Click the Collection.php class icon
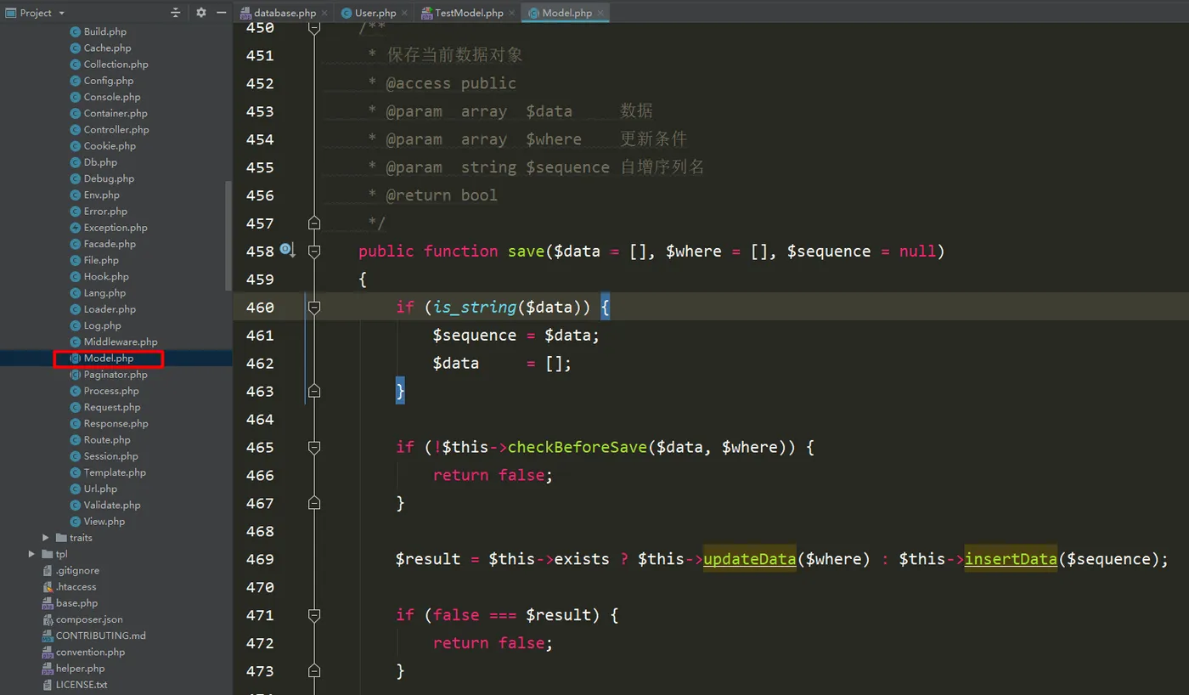This screenshot has height=695, width=1189. (75, 64)
